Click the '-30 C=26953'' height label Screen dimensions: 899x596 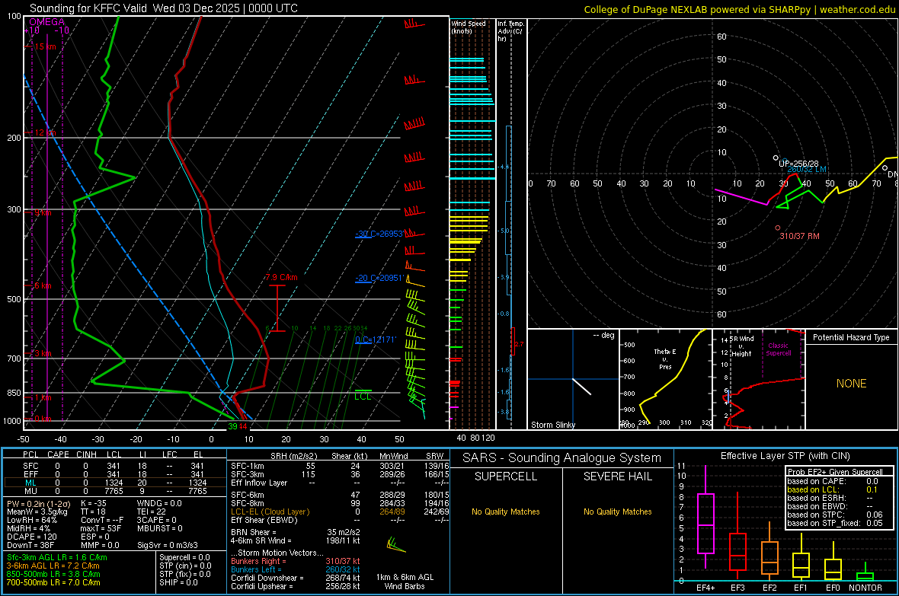(379, 234)
